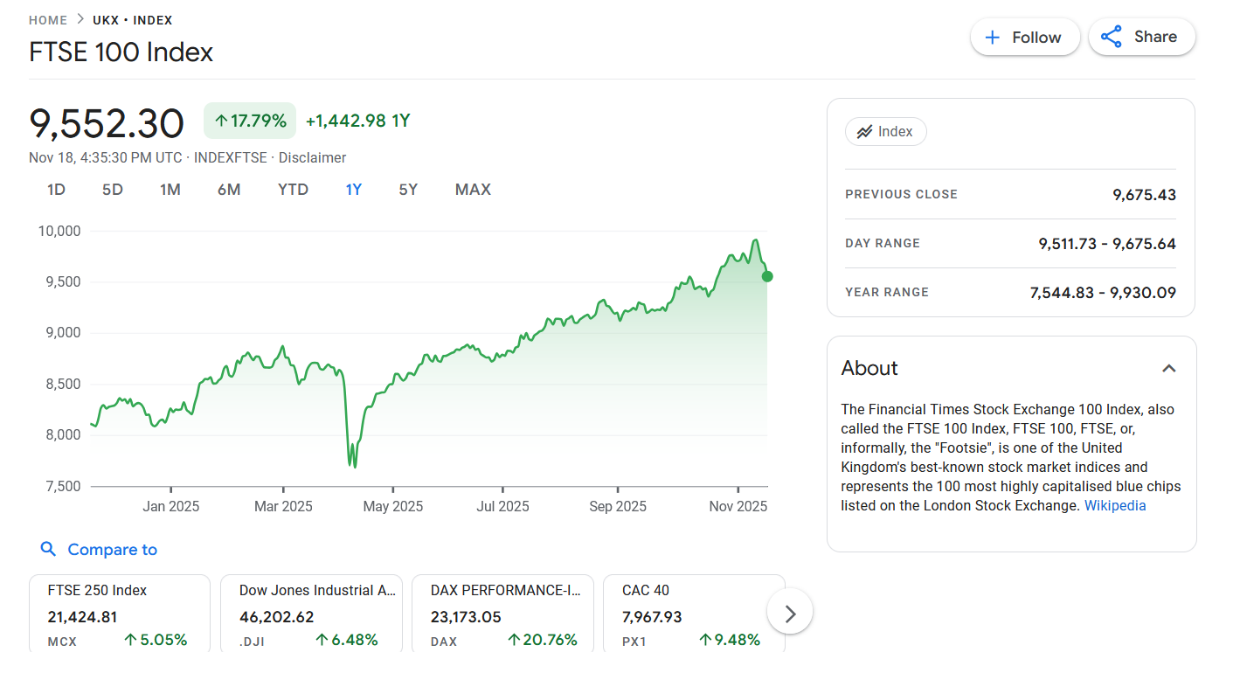The height and width of the screenshot is (673, 1233).
Task: Click the 17.79% gain badge
Action: [250, 121]
